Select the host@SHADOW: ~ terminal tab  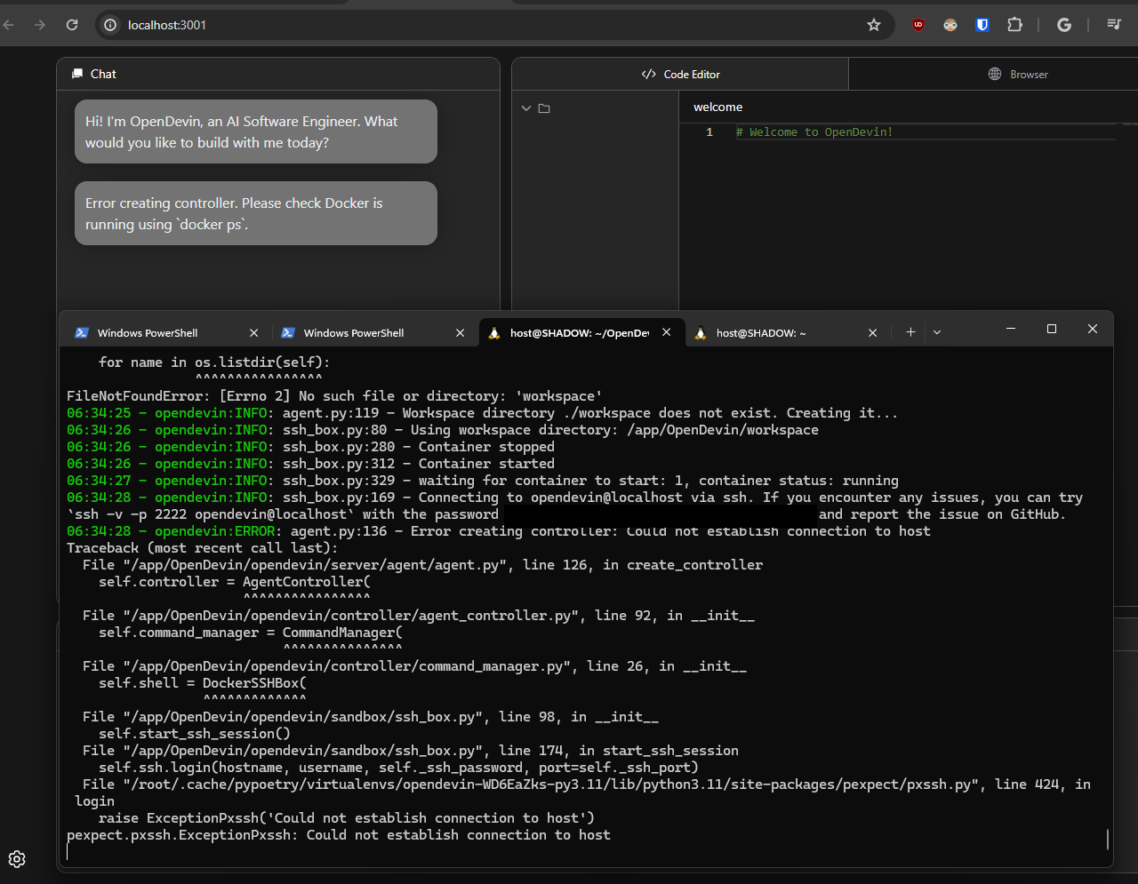pyautogui.click(x=788, y=332)
